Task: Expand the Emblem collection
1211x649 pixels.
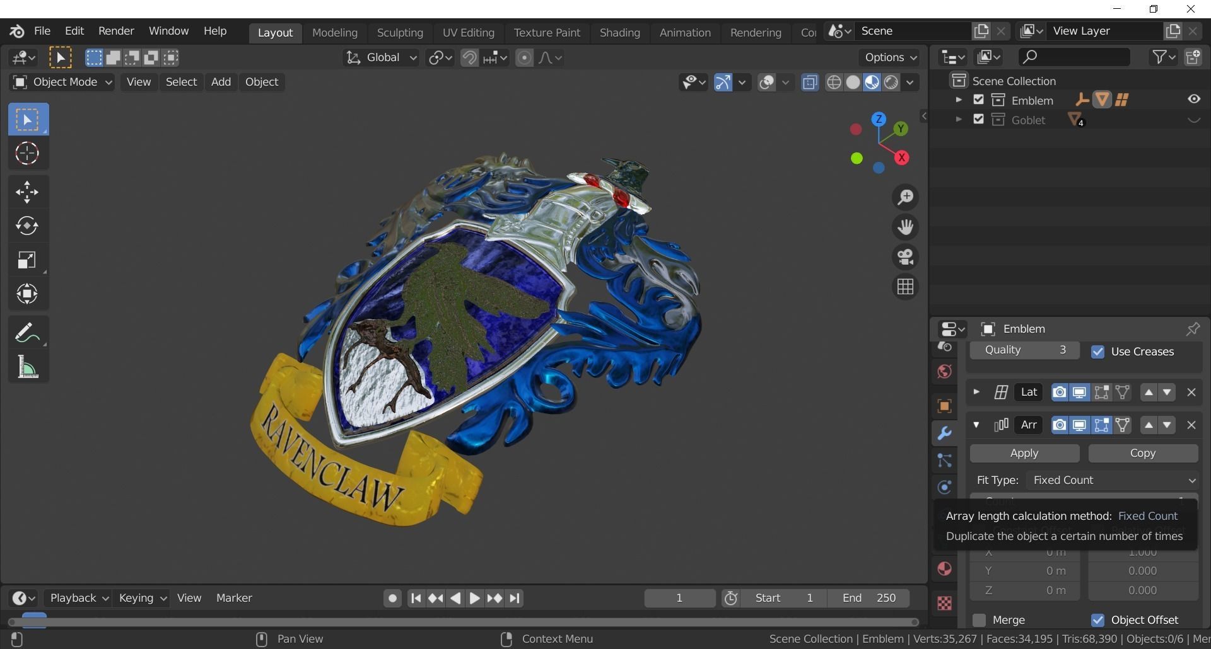Action: [x=958, y=100]
